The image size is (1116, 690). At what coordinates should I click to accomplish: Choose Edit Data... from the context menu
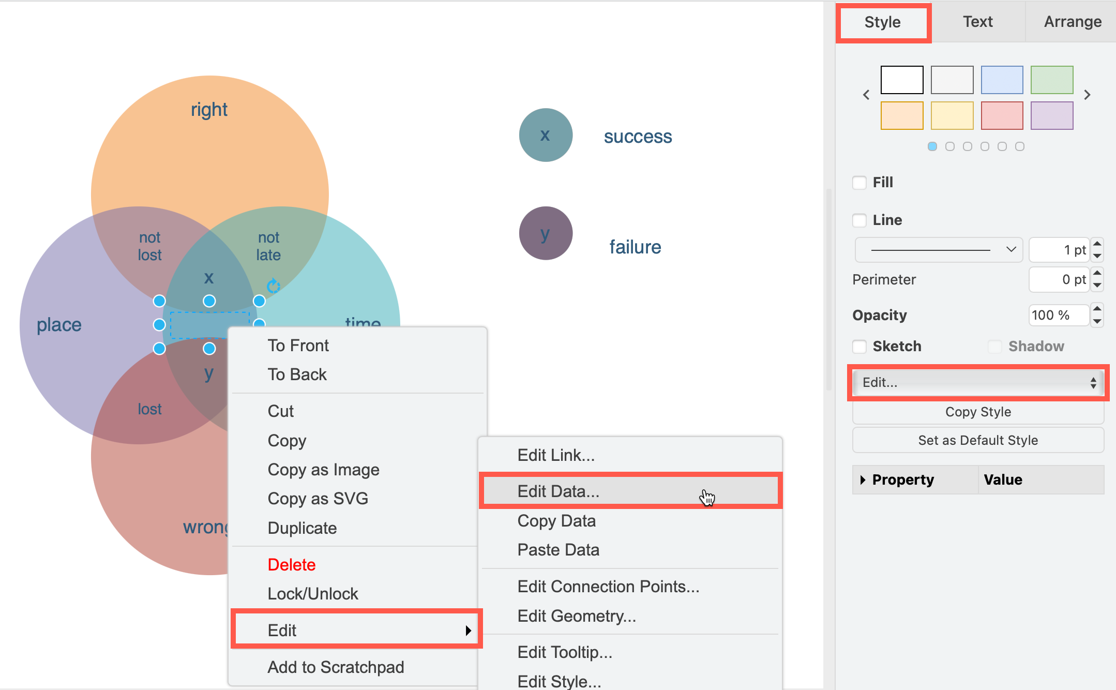pos(557,491)
